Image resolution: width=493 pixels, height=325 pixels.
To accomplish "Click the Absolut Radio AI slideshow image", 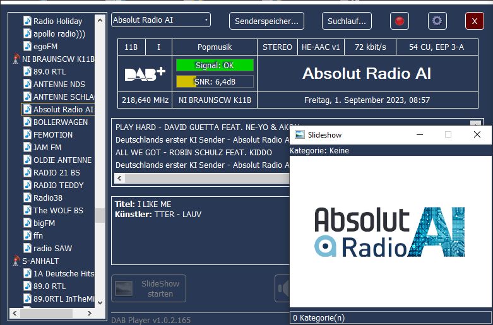I will (390, 232).
